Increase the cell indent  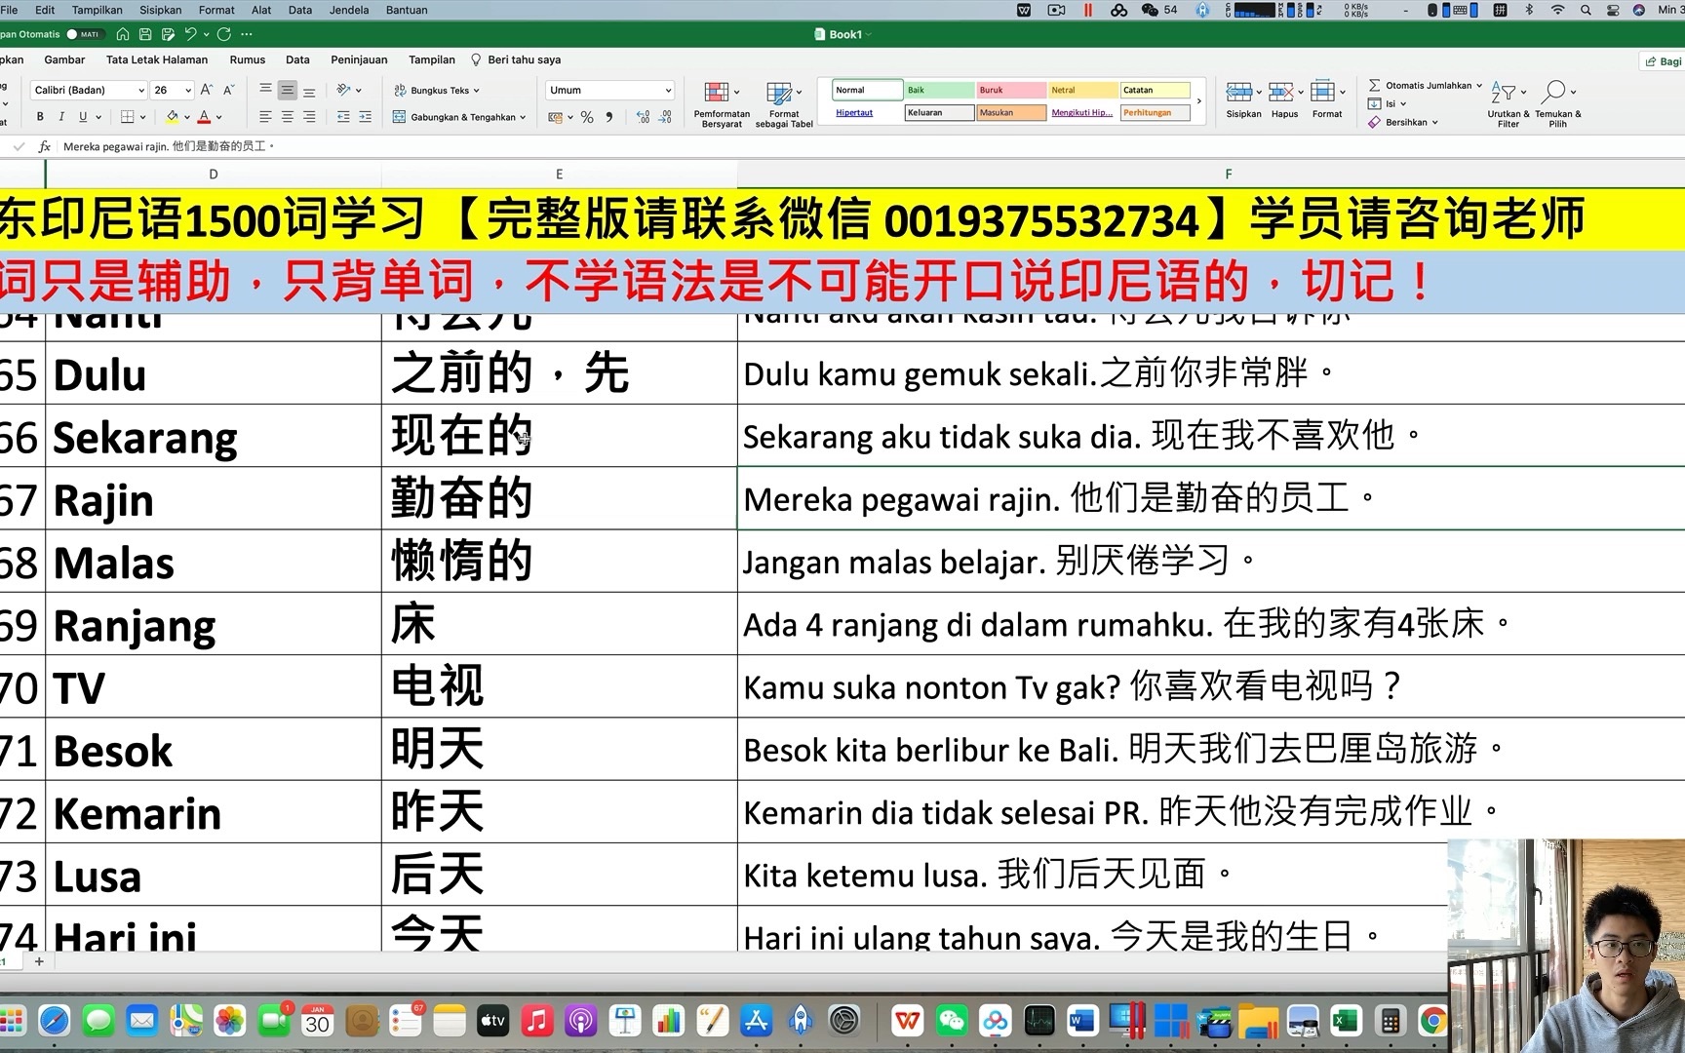point(365,117)
